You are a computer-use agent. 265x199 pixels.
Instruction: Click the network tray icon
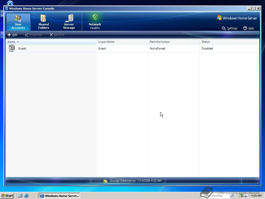242,196
